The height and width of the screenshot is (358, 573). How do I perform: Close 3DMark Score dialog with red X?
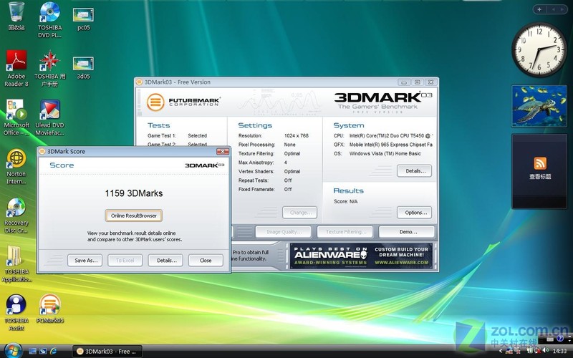click(222, 151)
